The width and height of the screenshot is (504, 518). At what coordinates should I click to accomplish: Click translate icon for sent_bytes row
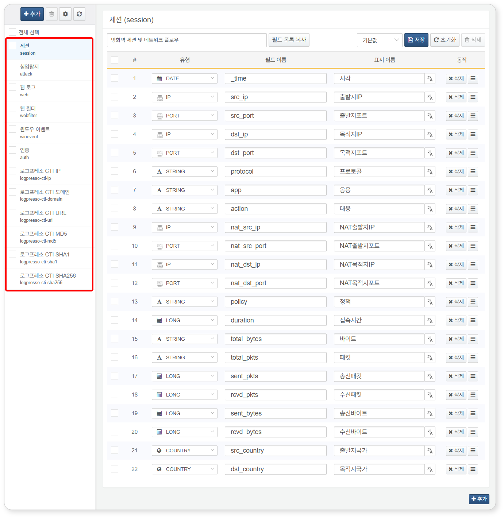(430, 413)
